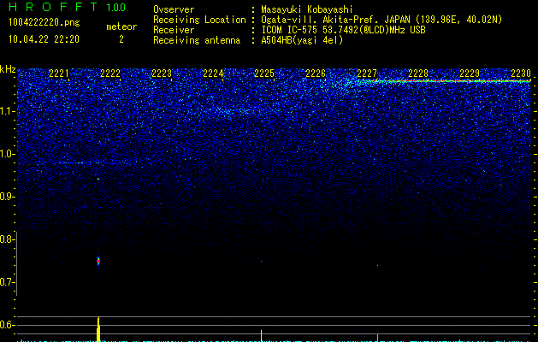Click the Receiver field label
Image resolution: width=538 pixels, height=342 pixels.
pos(174,30)
